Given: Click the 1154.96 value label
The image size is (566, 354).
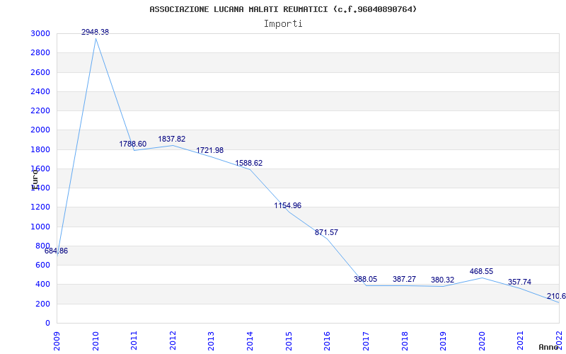Looking at the screenshot, I should click(x=288, y=206).
